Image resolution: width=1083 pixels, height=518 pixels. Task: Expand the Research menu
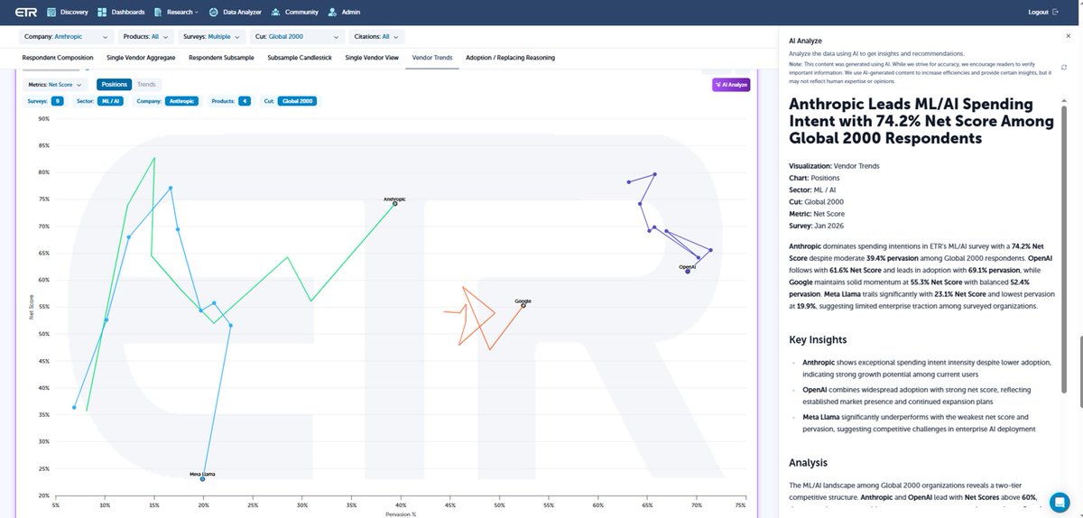(x=176, y=13)
